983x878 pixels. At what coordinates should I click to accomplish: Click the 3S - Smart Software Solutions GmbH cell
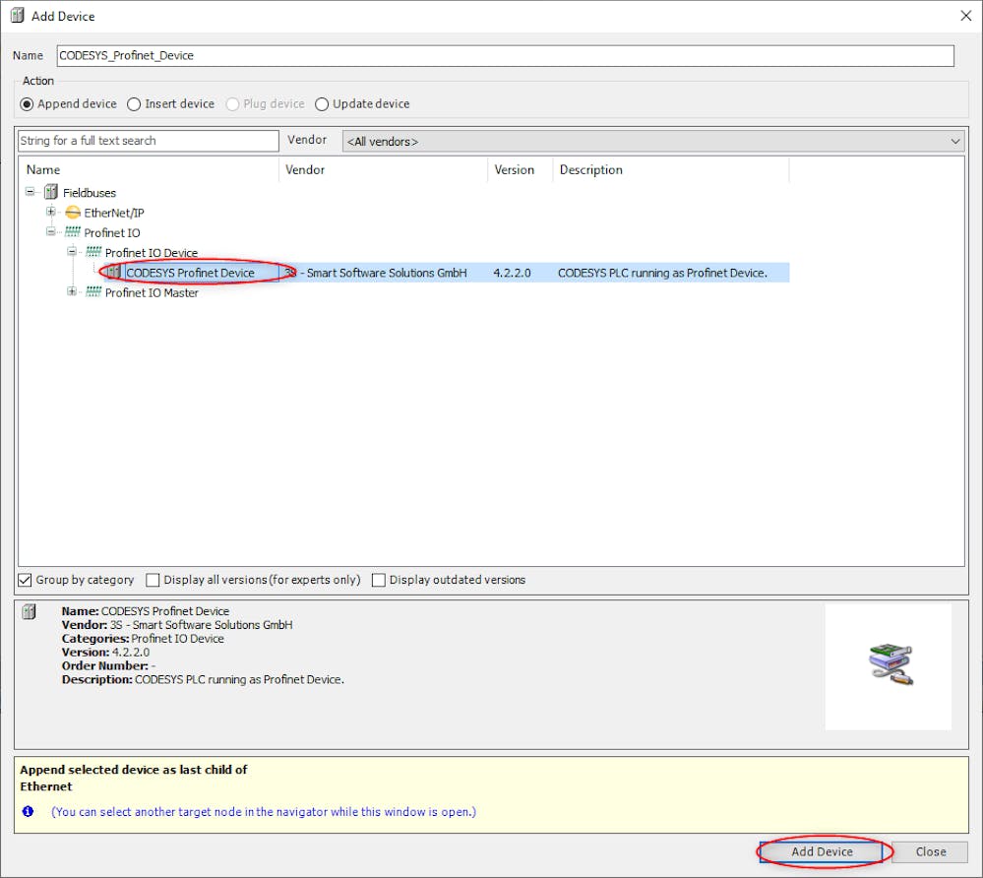coord(376,273)
